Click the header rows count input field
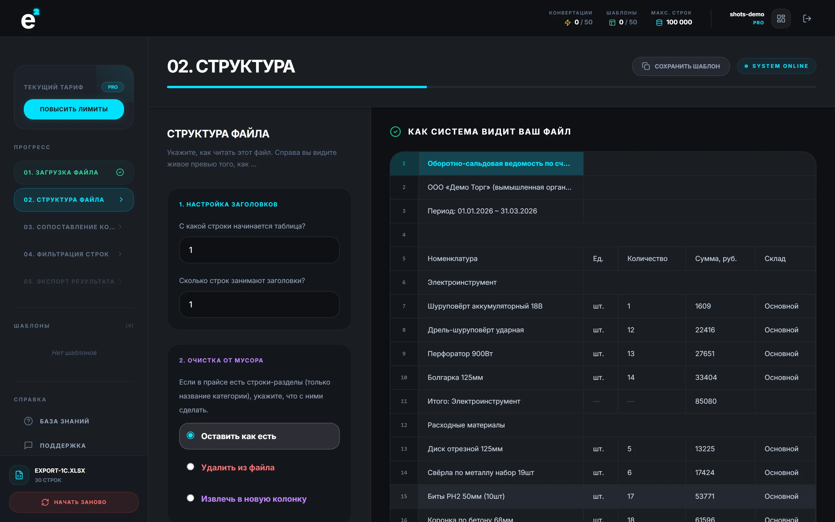The width and height of the screenshot is (835, 522). tap(259, 304)
